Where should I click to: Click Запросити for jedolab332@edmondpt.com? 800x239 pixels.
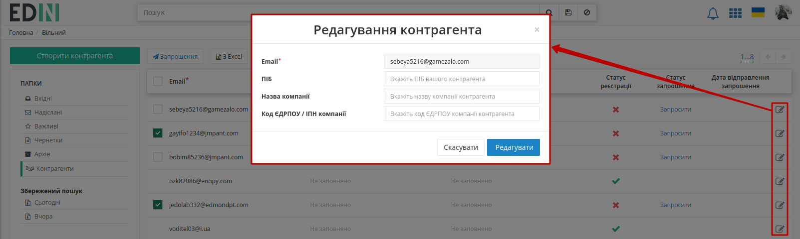point(675,205)
